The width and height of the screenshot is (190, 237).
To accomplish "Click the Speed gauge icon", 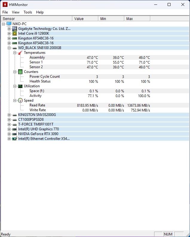I will (20, 100).
